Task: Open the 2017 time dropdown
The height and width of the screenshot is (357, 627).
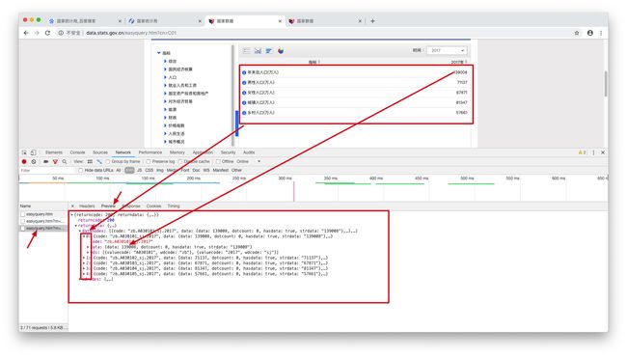Action: [x=446, y=50]
